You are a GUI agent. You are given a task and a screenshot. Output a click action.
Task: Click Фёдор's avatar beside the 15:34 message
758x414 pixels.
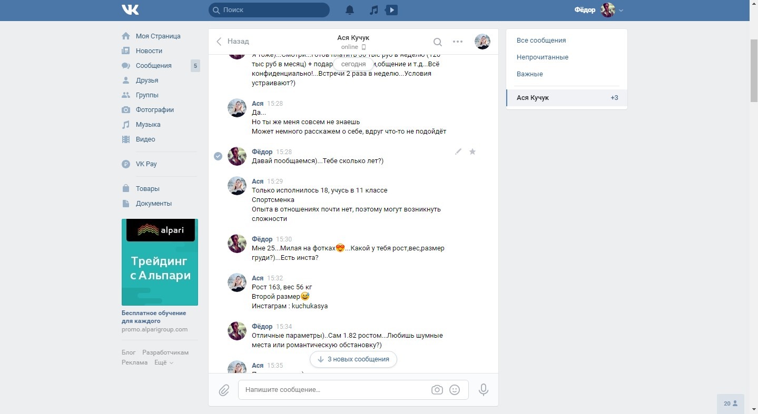click(x=237, y=331)
